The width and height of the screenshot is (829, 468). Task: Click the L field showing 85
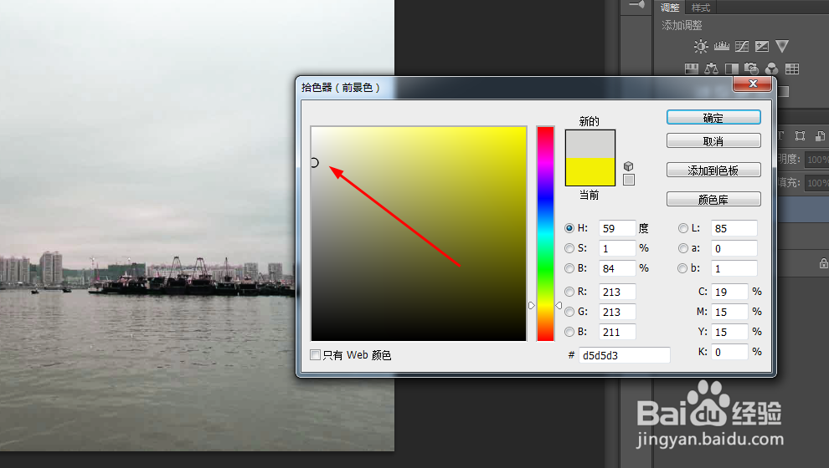click(734, 228)
